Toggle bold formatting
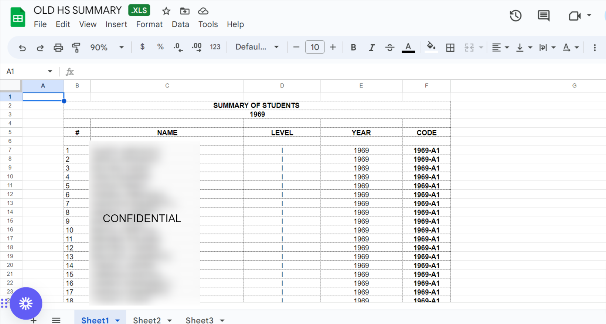 [353, 47]
